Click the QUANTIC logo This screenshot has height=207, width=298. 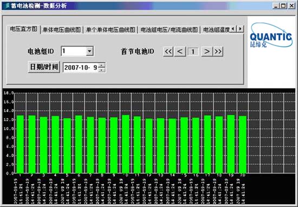point(271,36)
